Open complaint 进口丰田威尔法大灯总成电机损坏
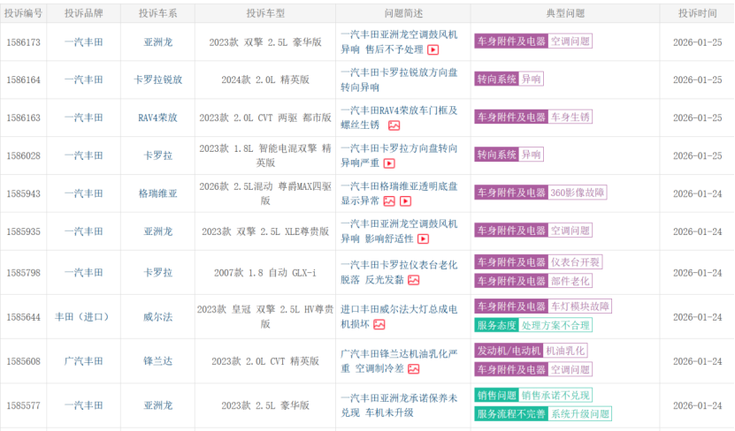 tap(399, 317)
